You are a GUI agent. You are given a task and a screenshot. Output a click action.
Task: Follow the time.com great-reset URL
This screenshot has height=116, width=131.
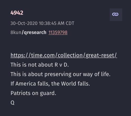pyautogui.click(x=64, y=56)
